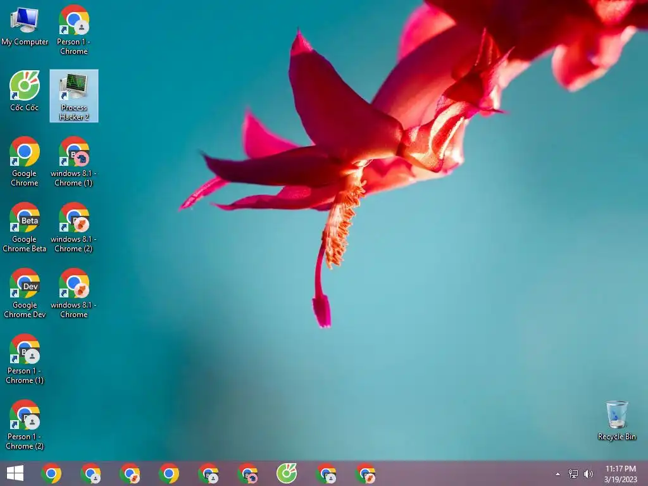Select the Process Hacker 2 desktop shortcut
Viewport: 648px width, 486px height.
coord(74,96)
